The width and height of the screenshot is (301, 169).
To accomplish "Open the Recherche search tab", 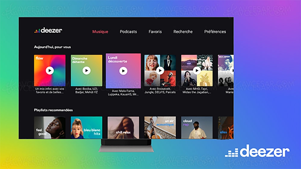I will point(183,32).
